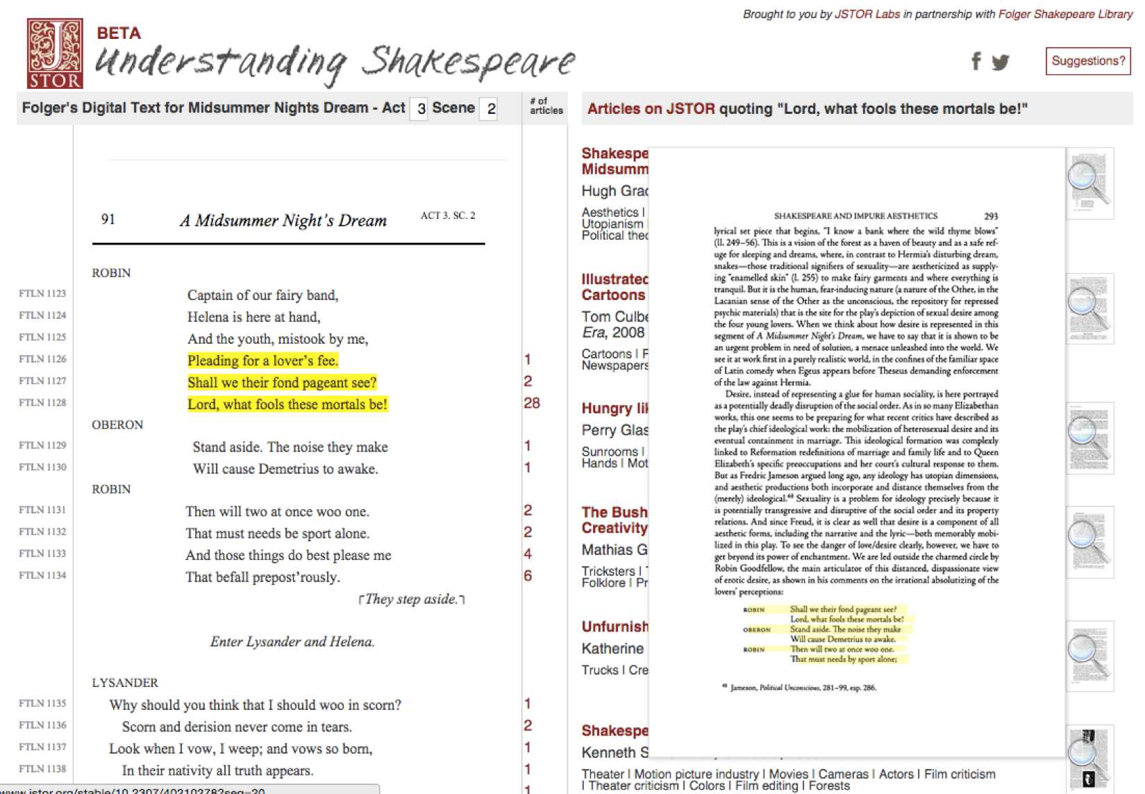This screenshot has height=794, width=1145.
Task: Open 'Hungry' article title link
Action: tap(615, 408)
